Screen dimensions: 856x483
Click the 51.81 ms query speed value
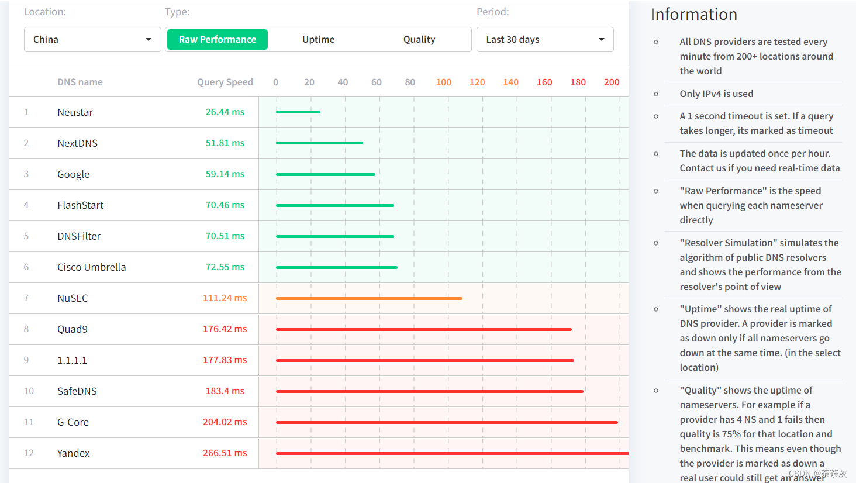click(x=225, y=143)
